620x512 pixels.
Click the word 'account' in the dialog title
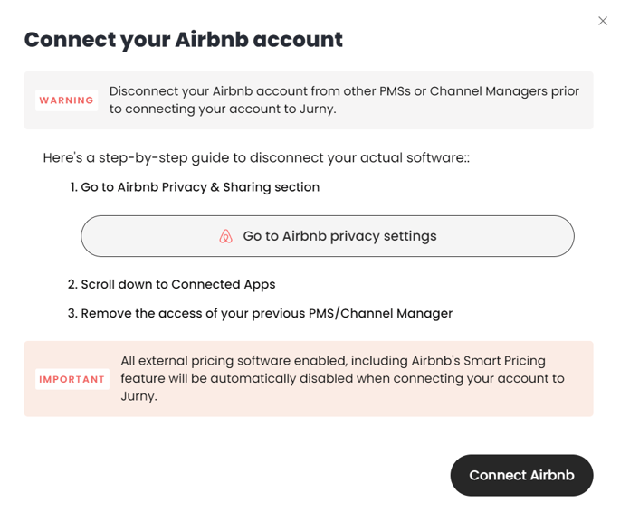pos(298,40)
